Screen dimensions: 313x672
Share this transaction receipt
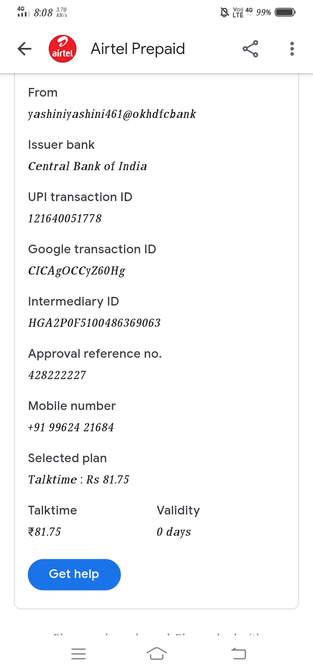250,49
